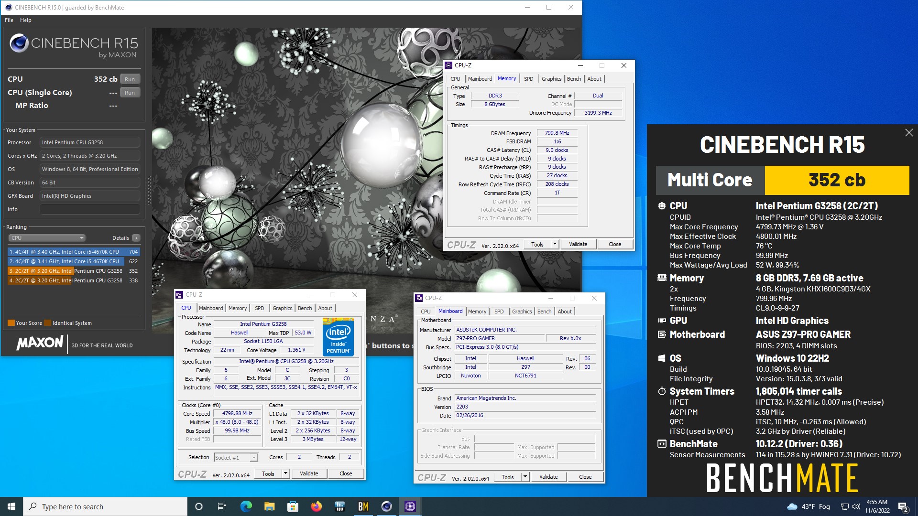Open Cortana circle icon on taskbar
The width and height of the screenshot is (918, 516).
199,506
